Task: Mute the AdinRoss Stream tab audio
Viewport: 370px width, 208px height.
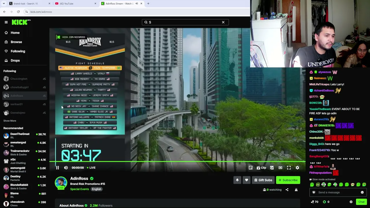Action: 137,3
